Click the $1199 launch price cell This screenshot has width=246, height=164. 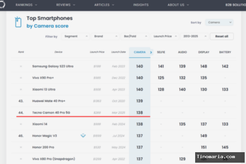tap(97, 66)
